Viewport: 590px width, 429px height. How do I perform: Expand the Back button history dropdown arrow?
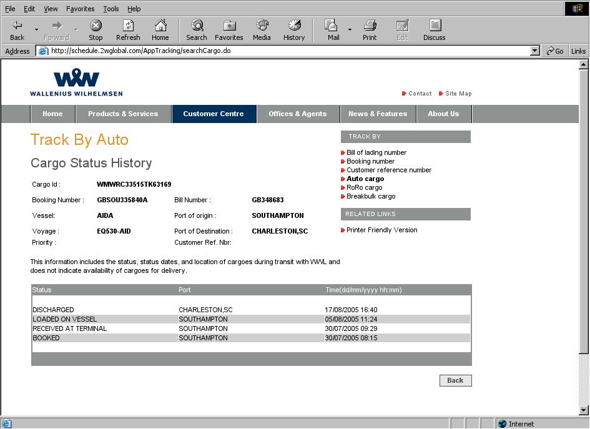(x=36, y=29)
